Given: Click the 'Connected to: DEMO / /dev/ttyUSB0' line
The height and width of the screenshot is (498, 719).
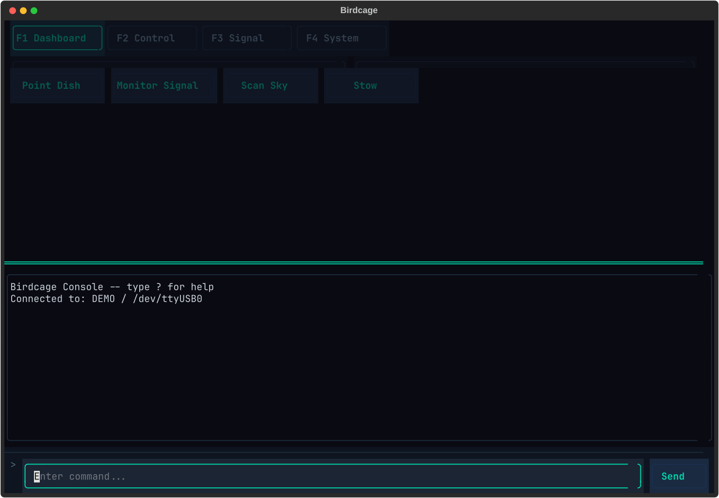Looking at the screenshot, I should coord(106,299).
